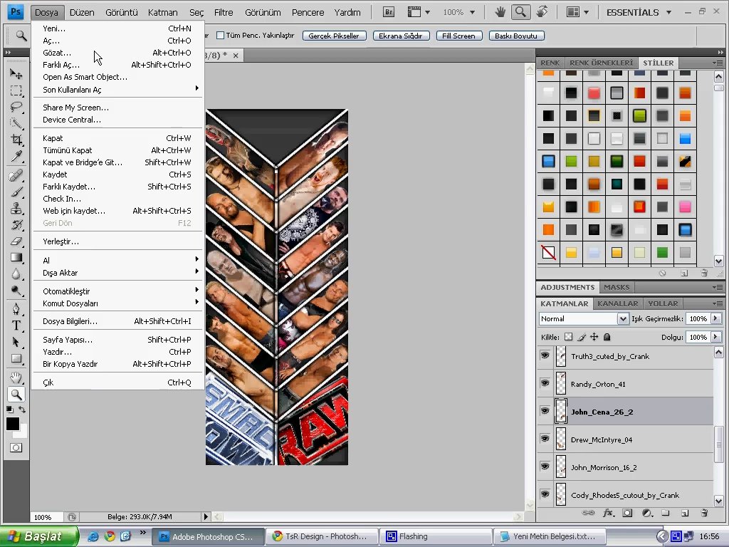Switch to TsR Design taskbar window
This screenshot has width=729, height=547.
click(x=322, y=536)
